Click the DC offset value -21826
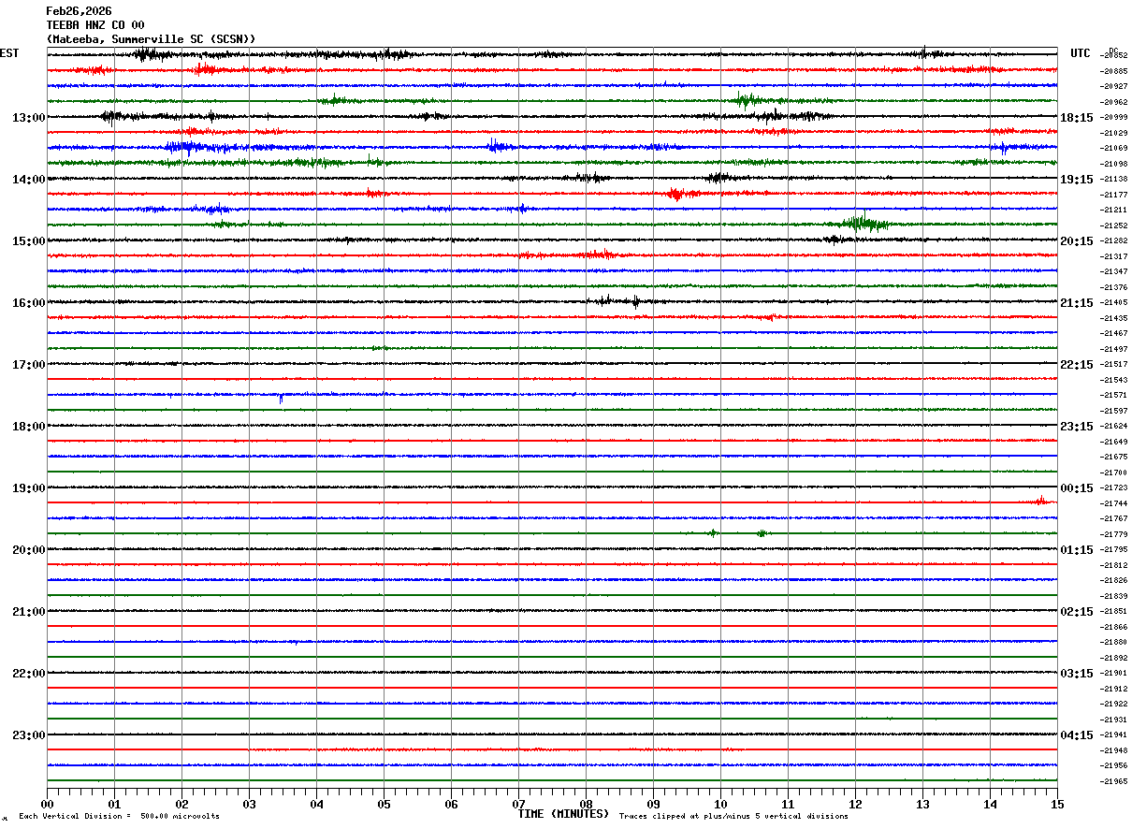1132x829 pixels. click(1114, 581)
